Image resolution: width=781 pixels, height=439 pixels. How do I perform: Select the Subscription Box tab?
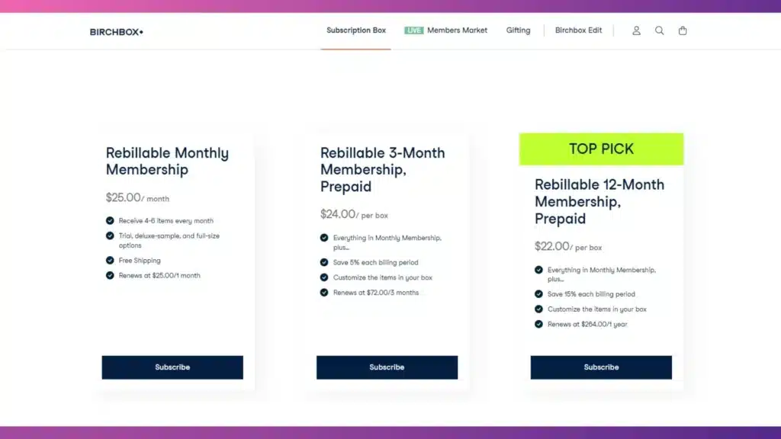(x=355, y=30)
